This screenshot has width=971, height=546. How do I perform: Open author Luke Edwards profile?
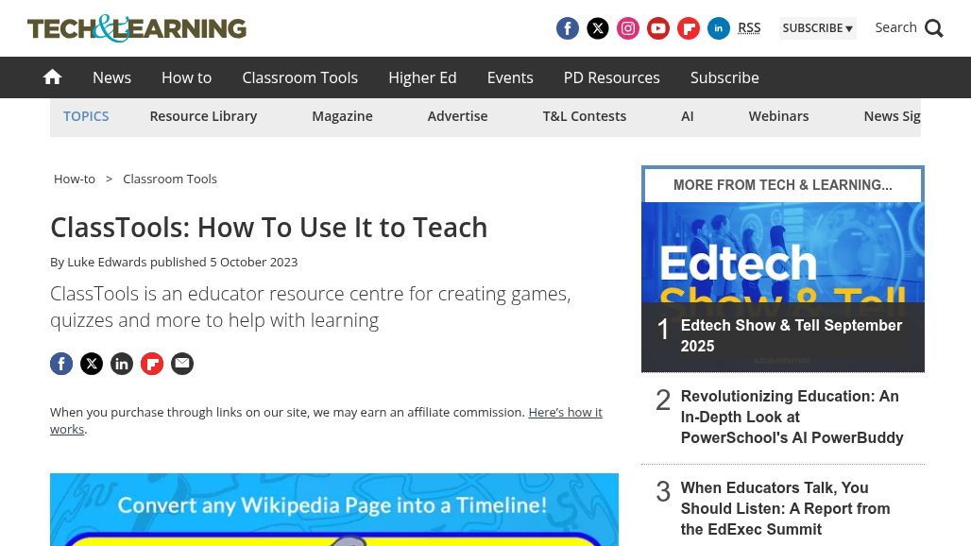(x=107, y=262)
